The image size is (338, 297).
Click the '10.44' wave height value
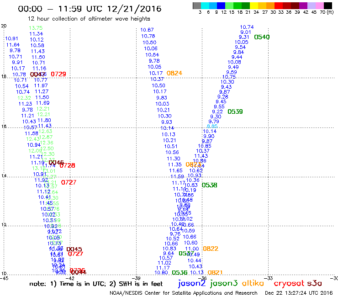coord(195,260)
